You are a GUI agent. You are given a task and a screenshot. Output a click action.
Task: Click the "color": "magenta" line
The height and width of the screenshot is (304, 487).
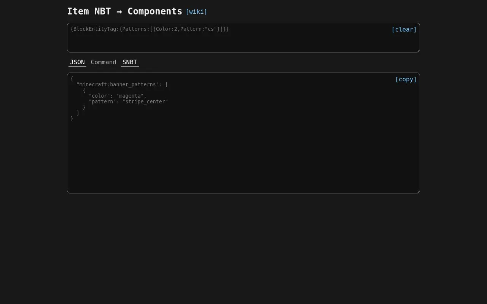pos(118,96)
